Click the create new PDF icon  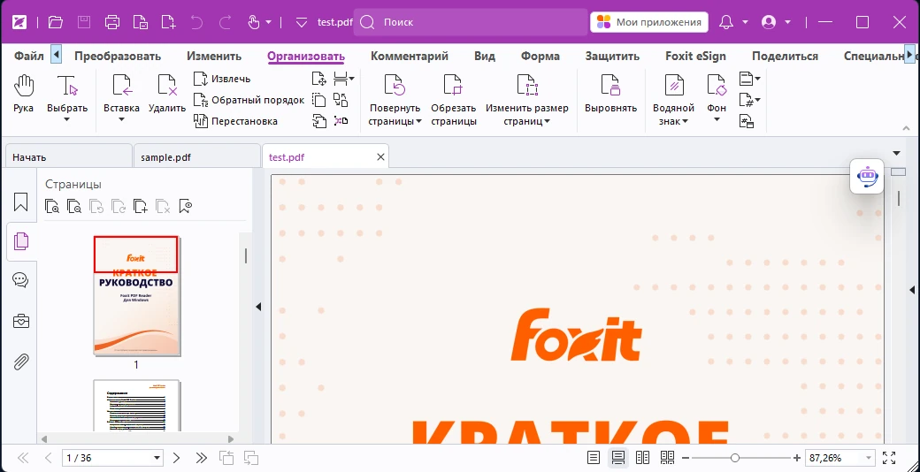click(168, 22)
